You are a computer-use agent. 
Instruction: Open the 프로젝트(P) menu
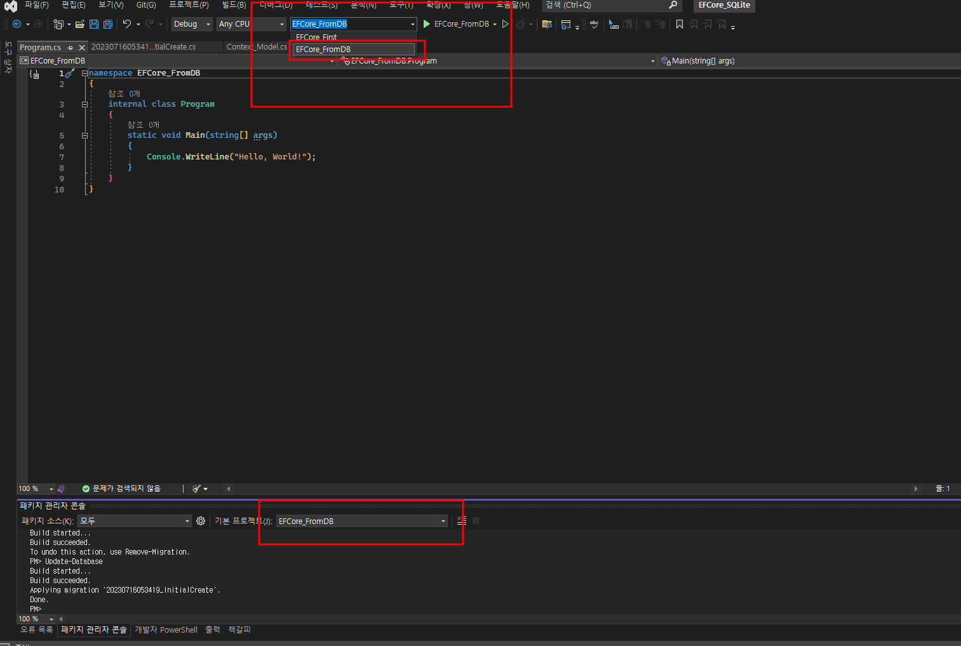[x=189, y=5]
